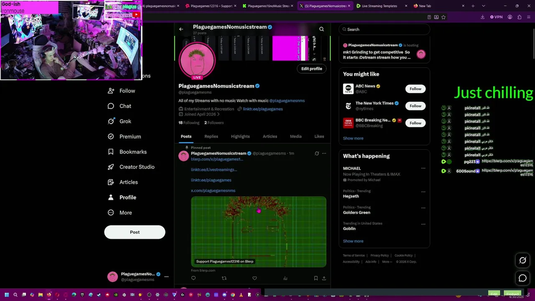Click the Search input field

click(x=384, y=29)
